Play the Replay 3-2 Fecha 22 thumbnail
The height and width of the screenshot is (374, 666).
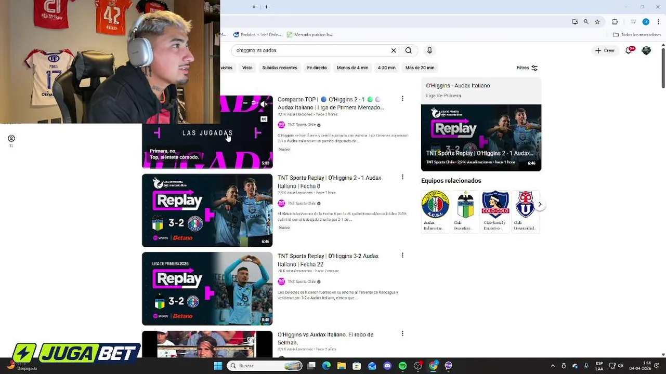207,289
